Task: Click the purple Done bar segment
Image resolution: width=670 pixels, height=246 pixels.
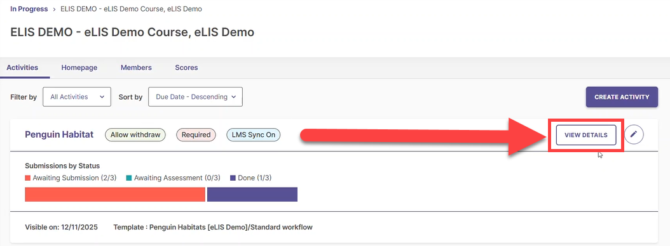Action: click(x=252, y=195)
